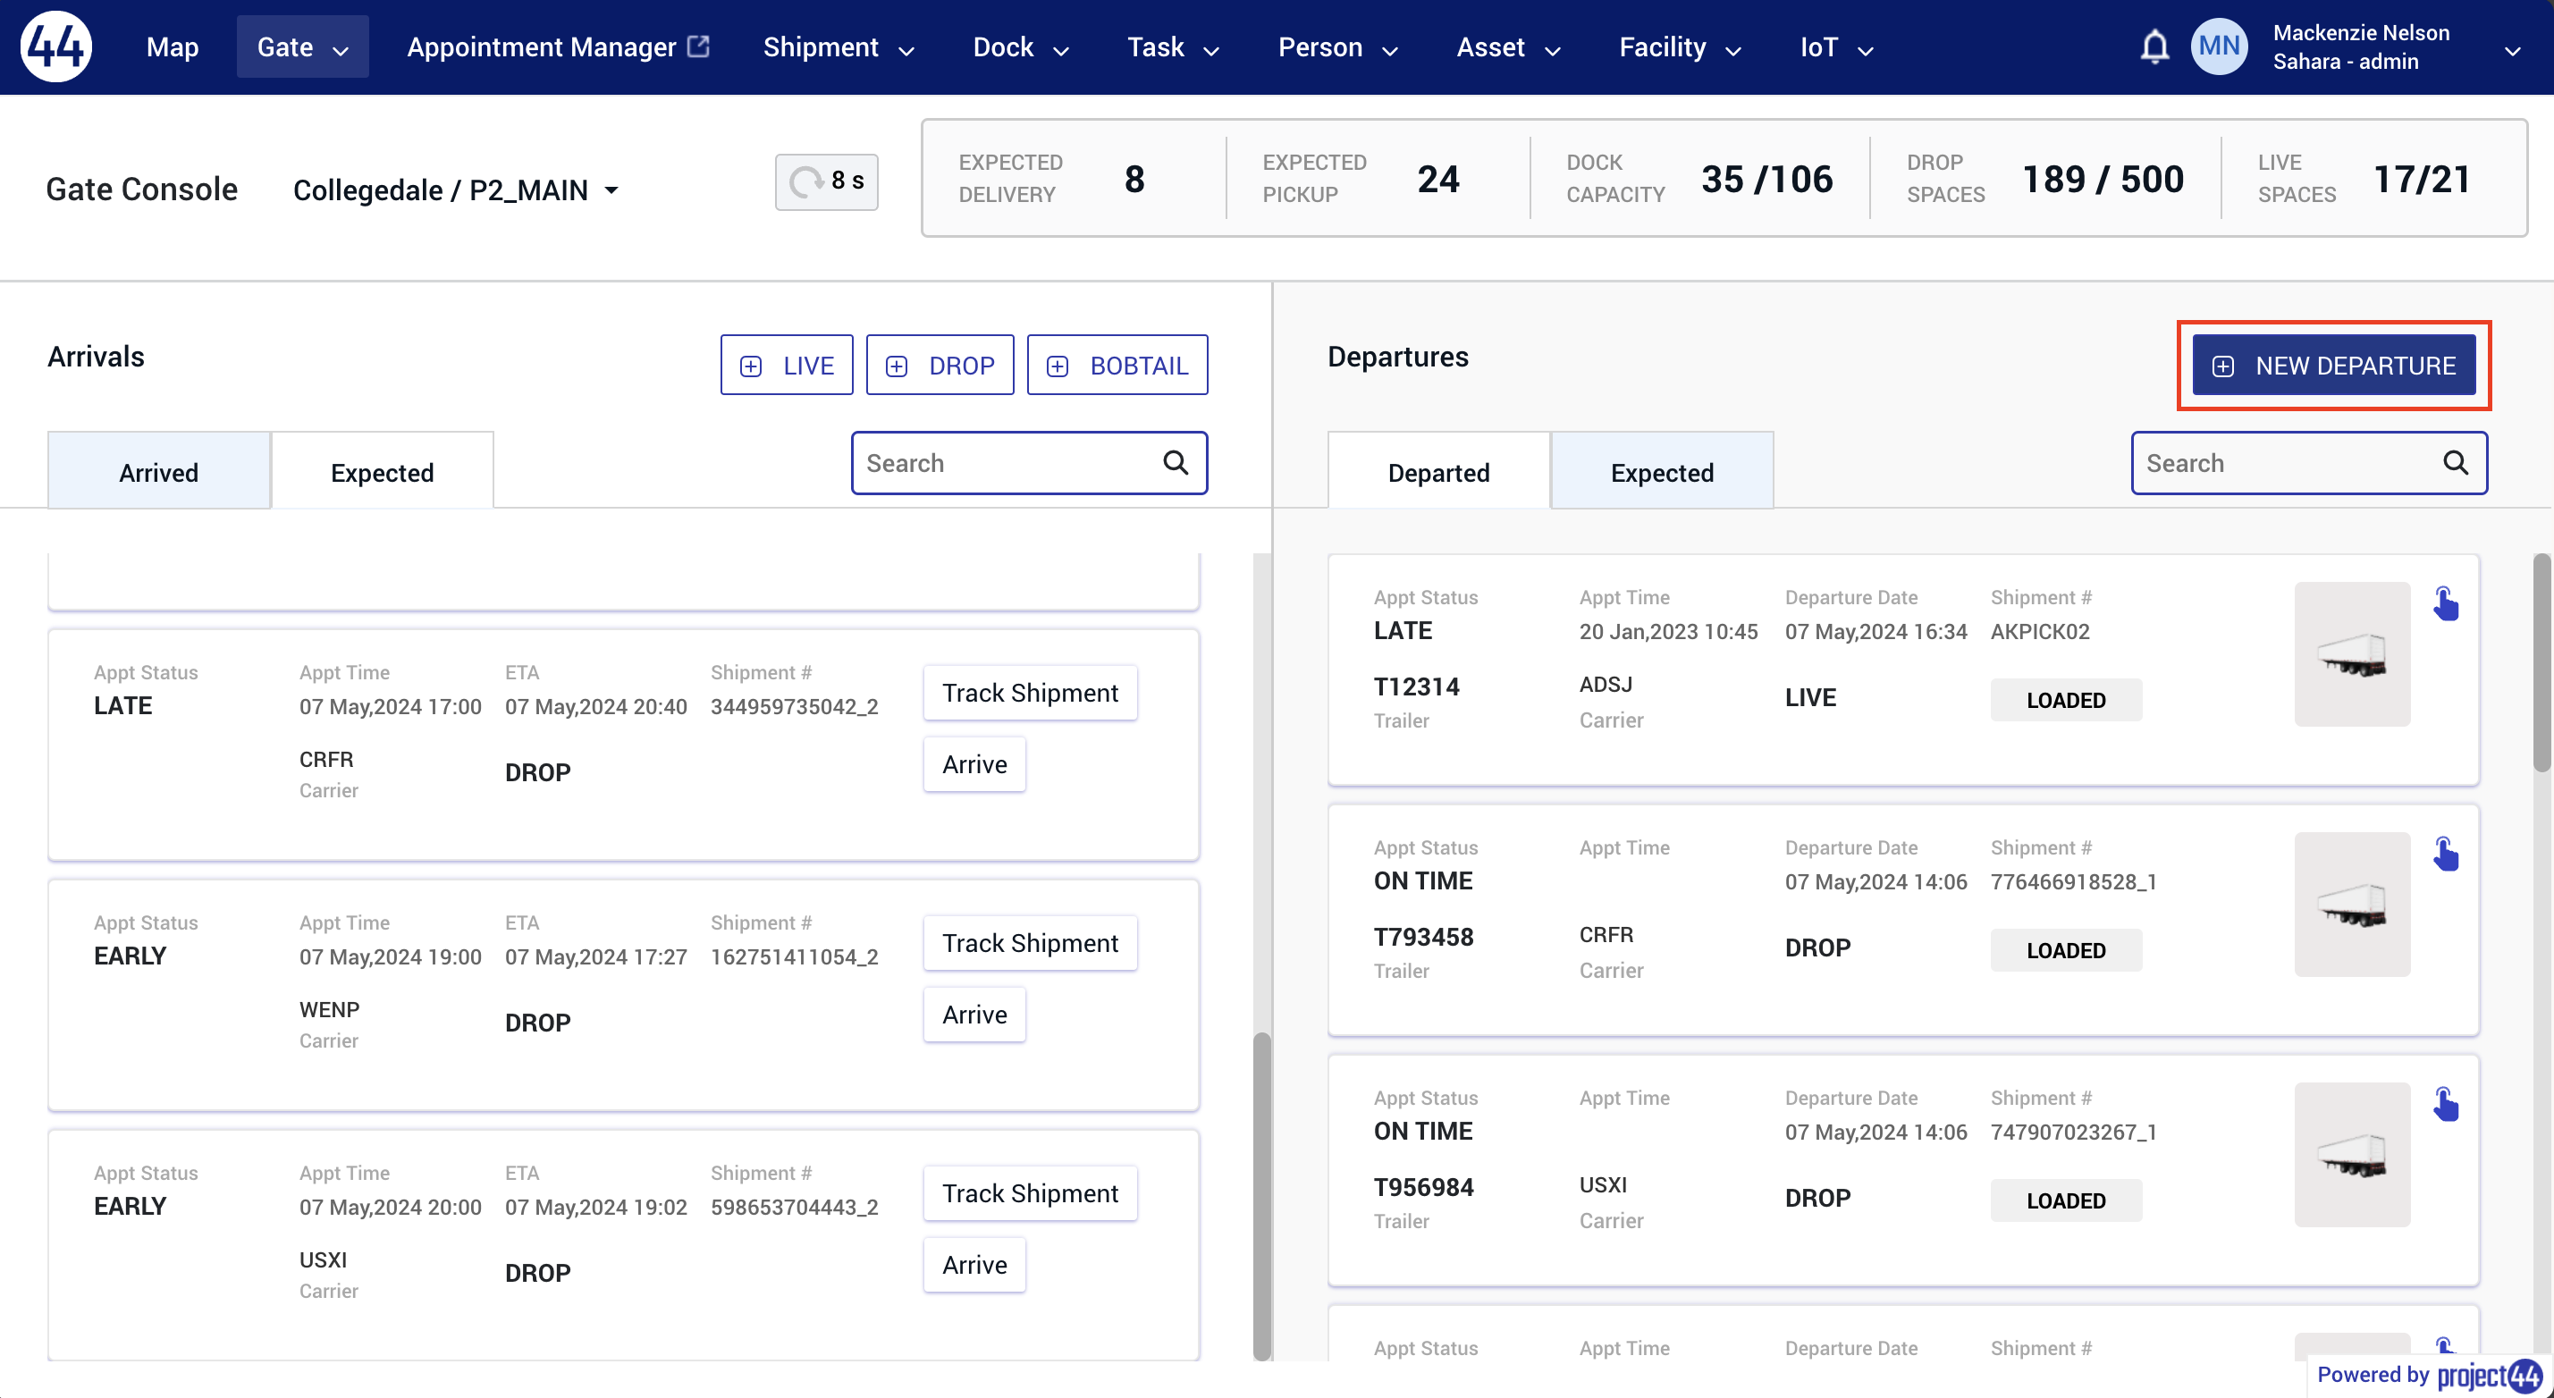Click the Expected Pickup count 24
Viewport: 2554px width, 1398px height.
coord(1437,179)
